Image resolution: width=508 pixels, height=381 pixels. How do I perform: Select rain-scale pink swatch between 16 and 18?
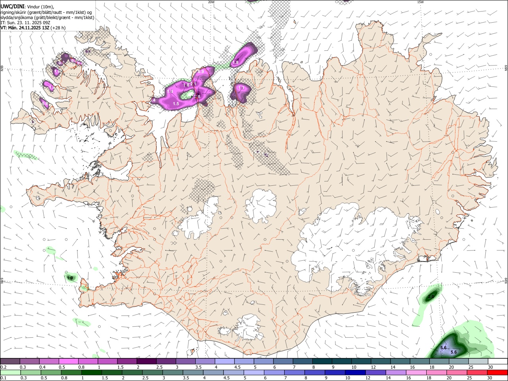416,373
